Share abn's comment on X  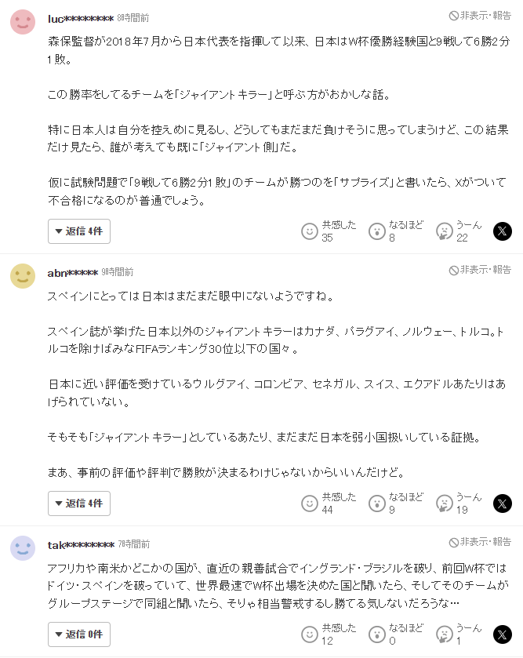[503, 503]
